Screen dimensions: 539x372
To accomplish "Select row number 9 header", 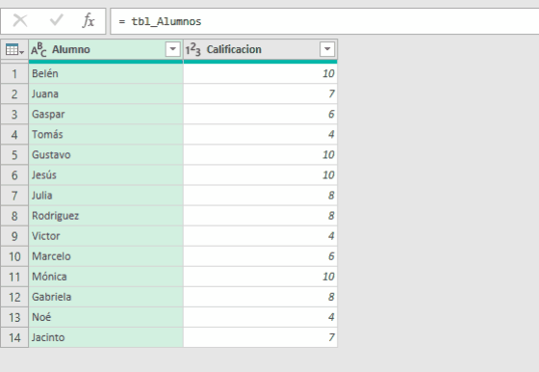I will (14, 236).
